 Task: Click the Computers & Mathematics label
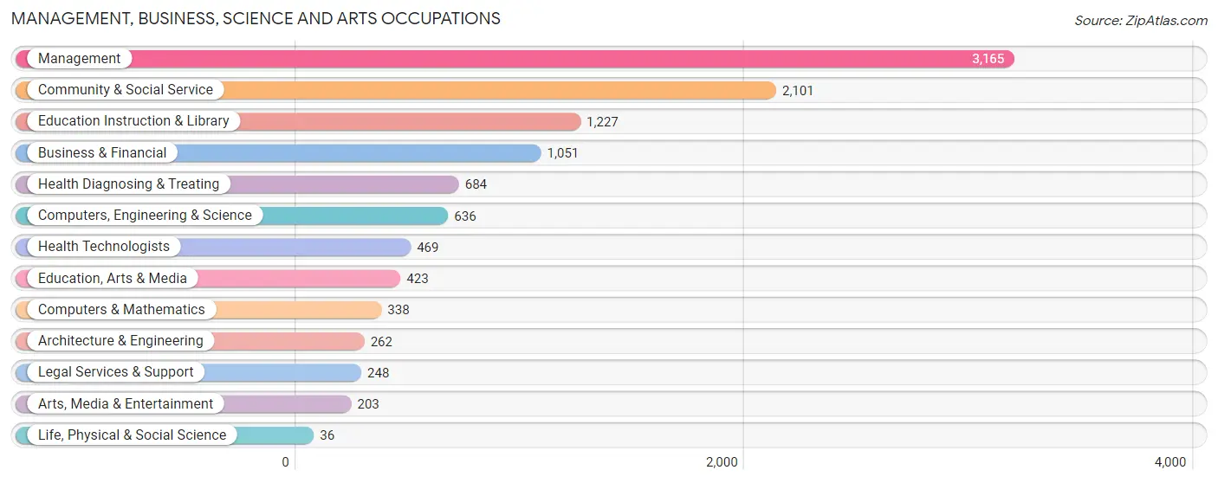[x=121, y=310]
